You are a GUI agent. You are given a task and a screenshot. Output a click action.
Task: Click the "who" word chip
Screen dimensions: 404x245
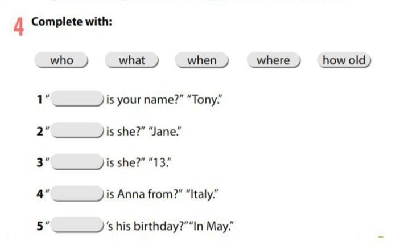61,60
